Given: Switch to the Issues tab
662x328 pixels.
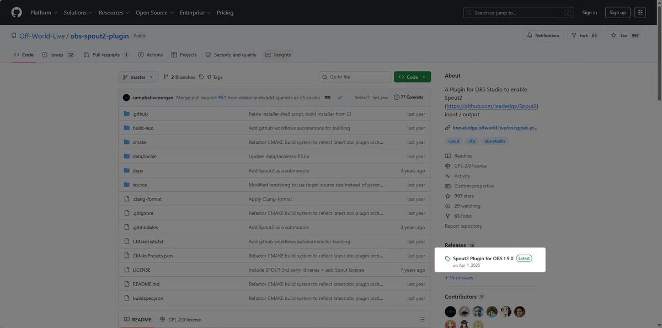Looking at the screenshot, I should coord(58,55).
